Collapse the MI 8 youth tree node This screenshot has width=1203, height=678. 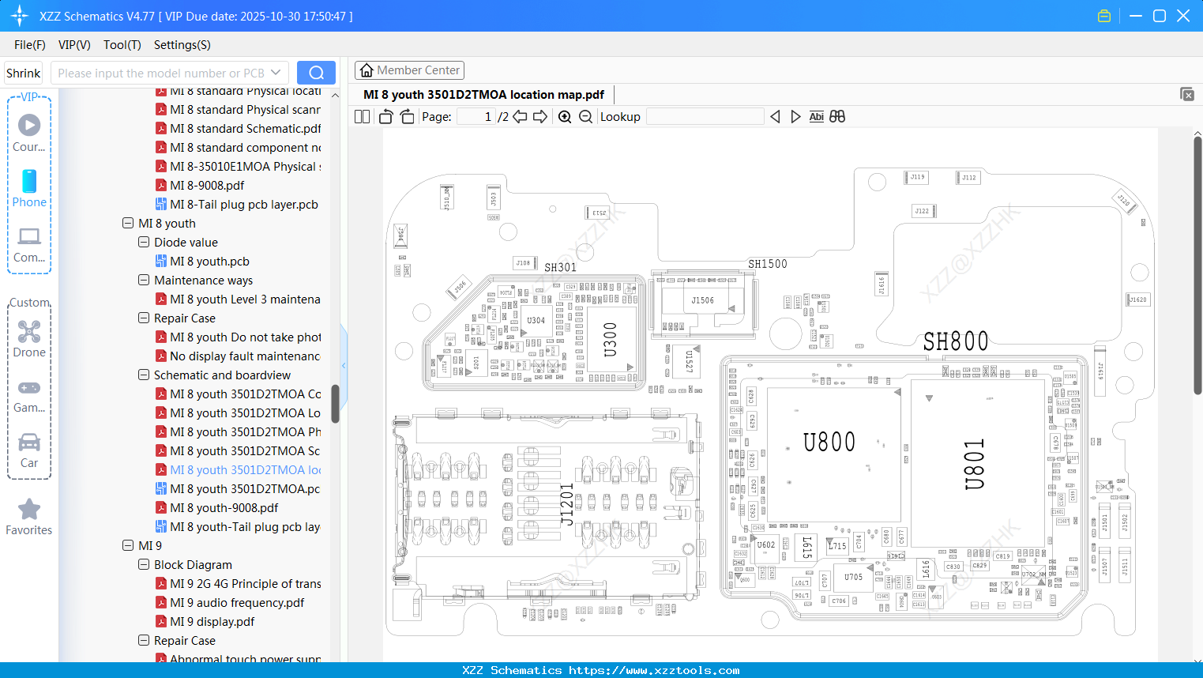click(x=128, y=223)
